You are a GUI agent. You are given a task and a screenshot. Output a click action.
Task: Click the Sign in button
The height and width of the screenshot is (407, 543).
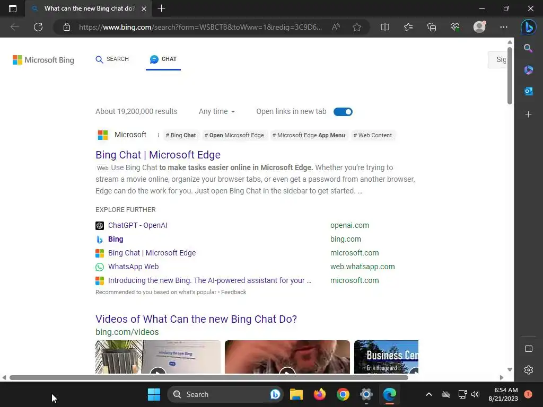497,59
